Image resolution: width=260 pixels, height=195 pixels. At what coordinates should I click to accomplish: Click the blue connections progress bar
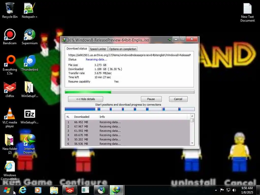click(x=130, y=109)
